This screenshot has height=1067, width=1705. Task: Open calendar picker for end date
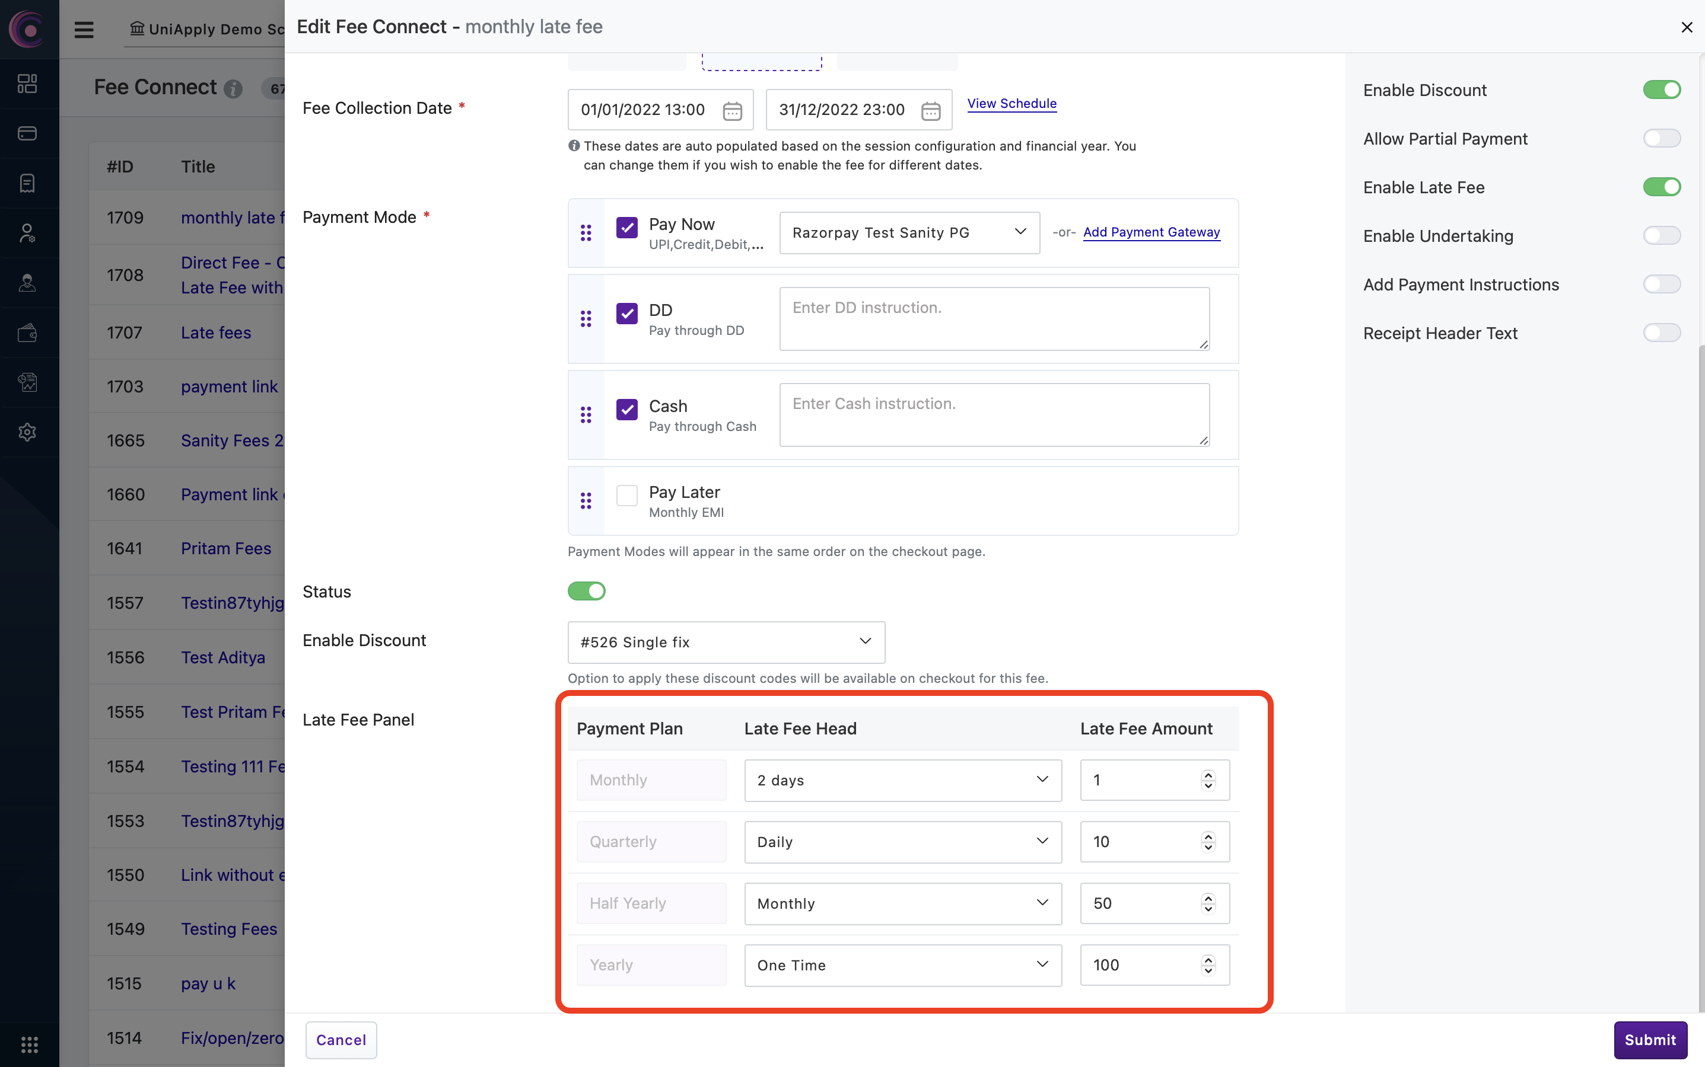(931, 111)
